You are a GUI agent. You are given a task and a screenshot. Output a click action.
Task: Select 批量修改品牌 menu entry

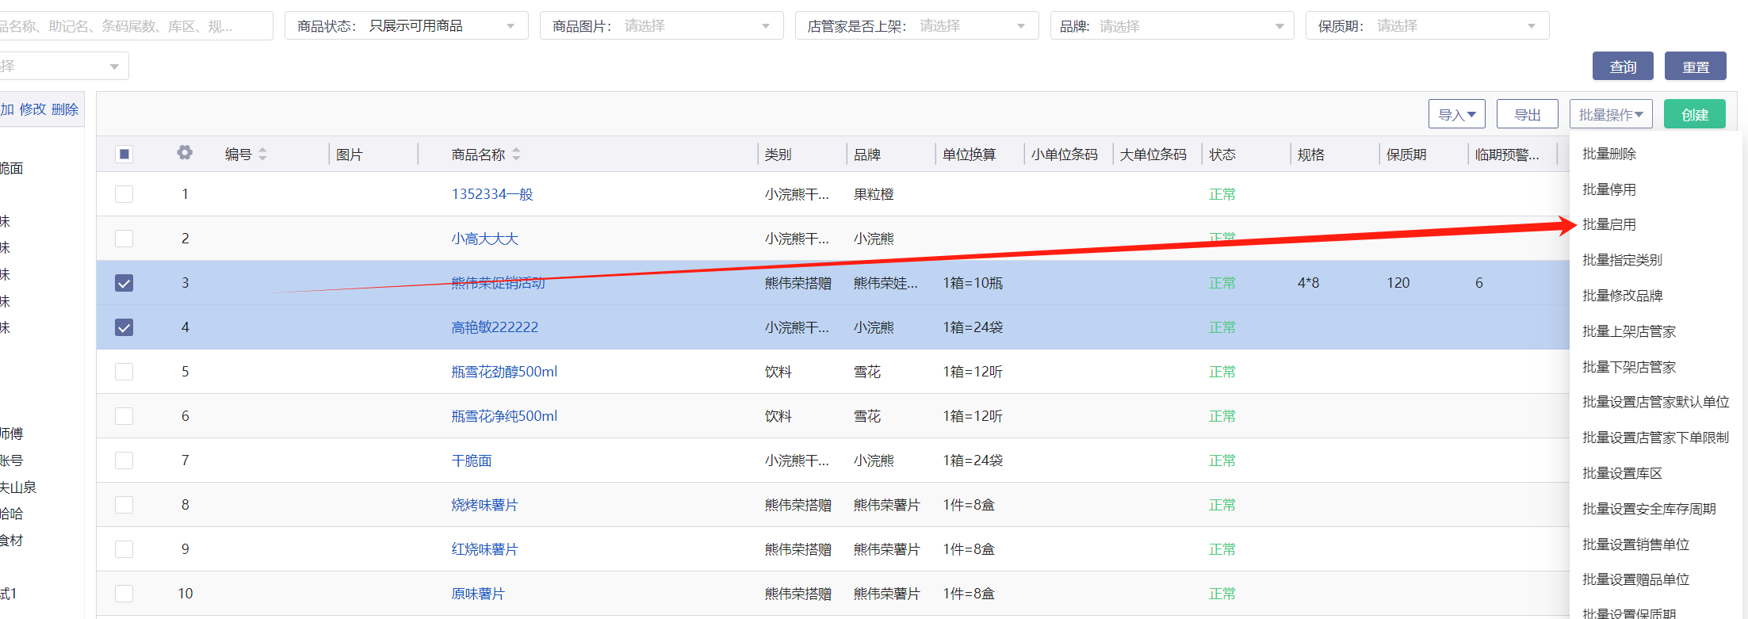tap(1622, 296)
